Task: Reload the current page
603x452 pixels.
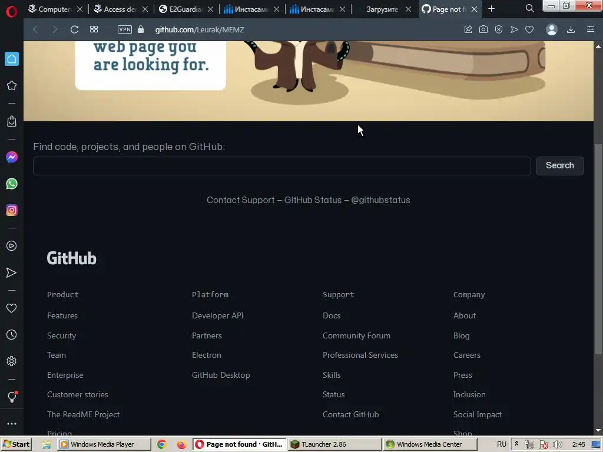Action: click(x=74, y=29)
